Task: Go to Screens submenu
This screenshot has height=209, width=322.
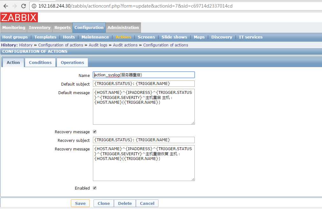Action: pyautogui.click(x=146, y=37)
